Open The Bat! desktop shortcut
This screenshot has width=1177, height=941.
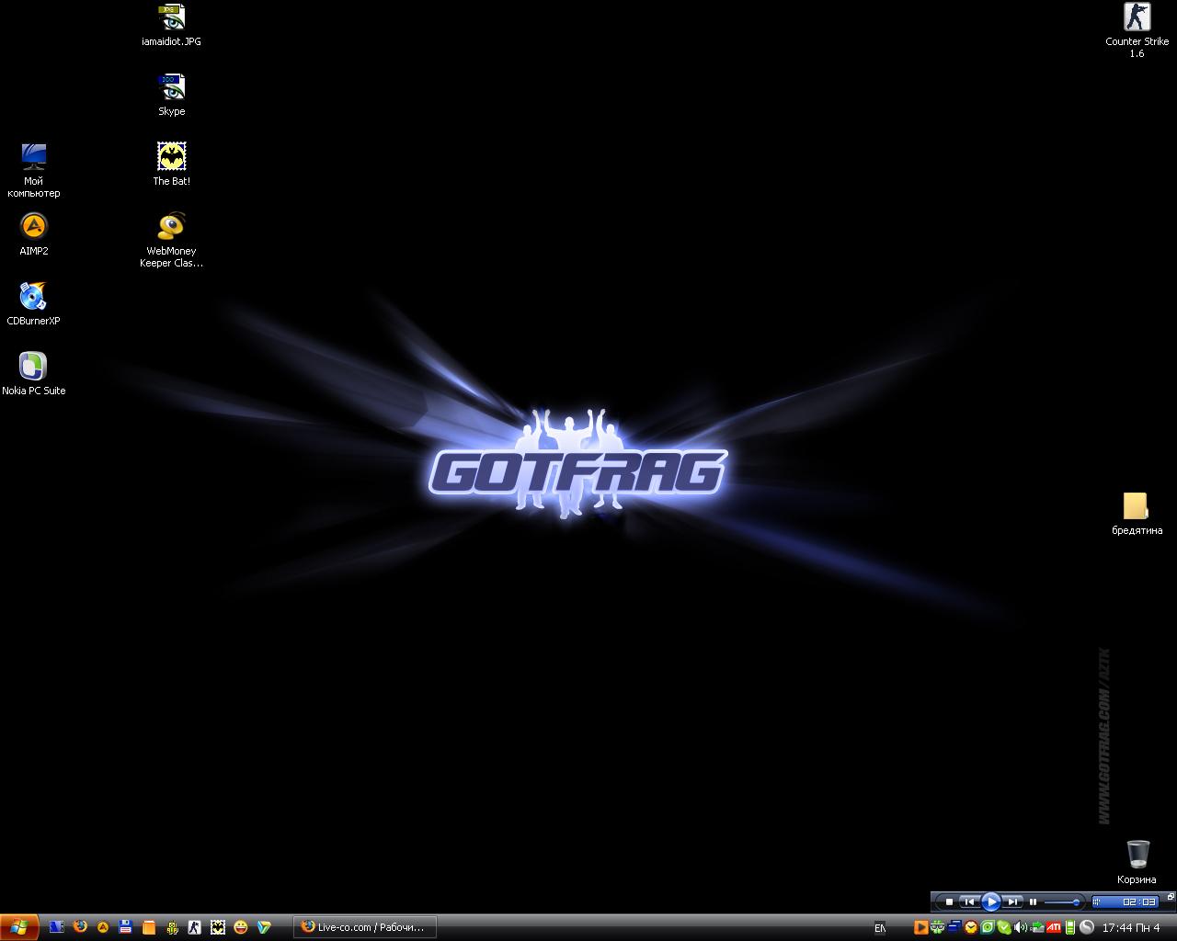click(171, 157)
